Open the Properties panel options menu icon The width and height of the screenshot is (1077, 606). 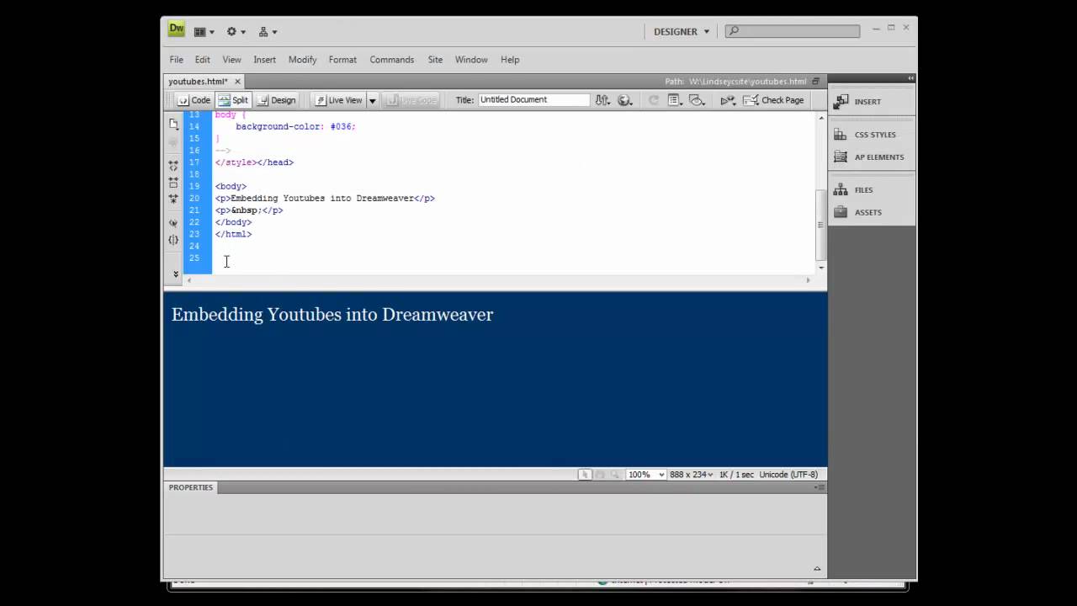point(820,487)
